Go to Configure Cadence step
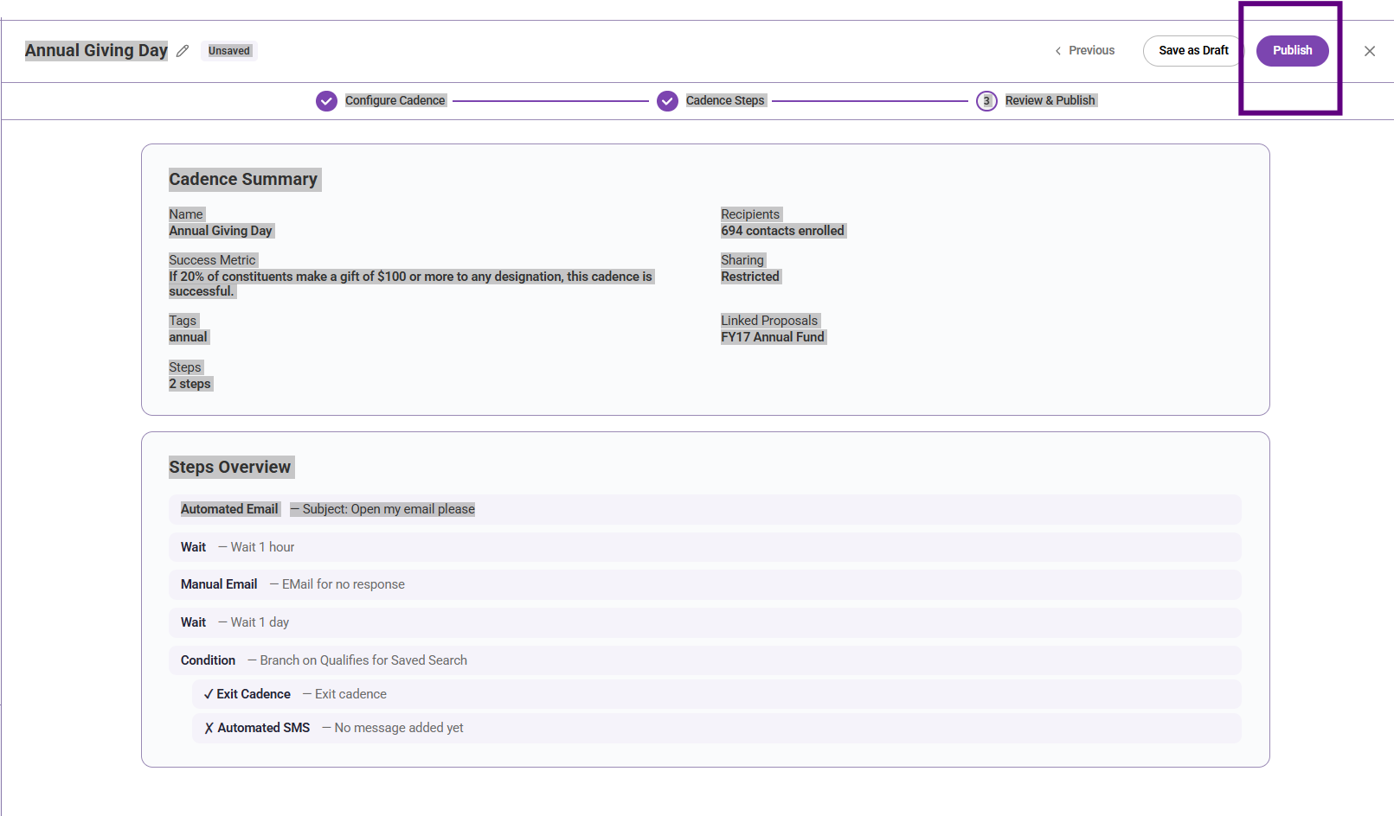Viewport: 1394px width, 816px height. coord(395,100)
